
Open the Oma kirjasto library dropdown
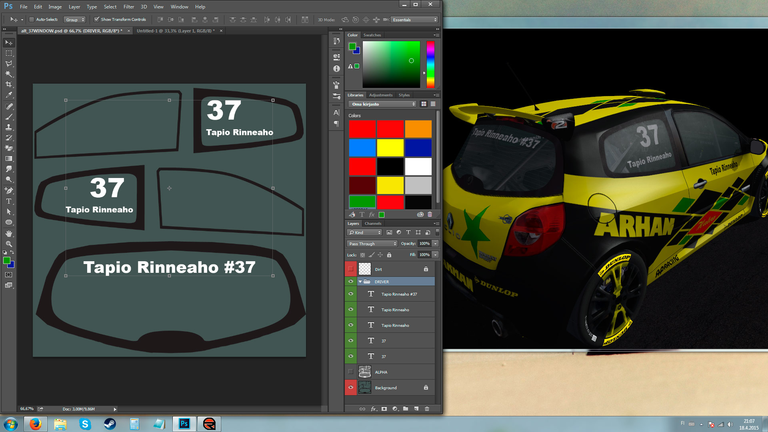tap(383, 104)
